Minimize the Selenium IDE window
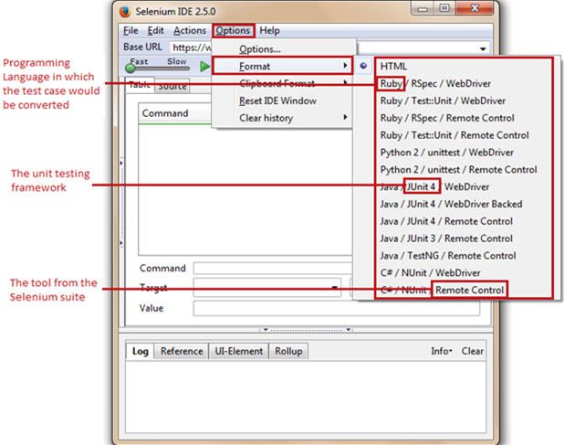This screenshot has height=445, width=564. (423, 8)
